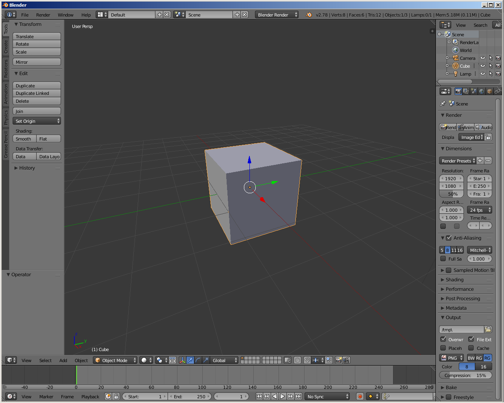The width and height of the screenshot is (504, 403).
Task: Open the Timeline editor type selector
Action: (11, 396)
